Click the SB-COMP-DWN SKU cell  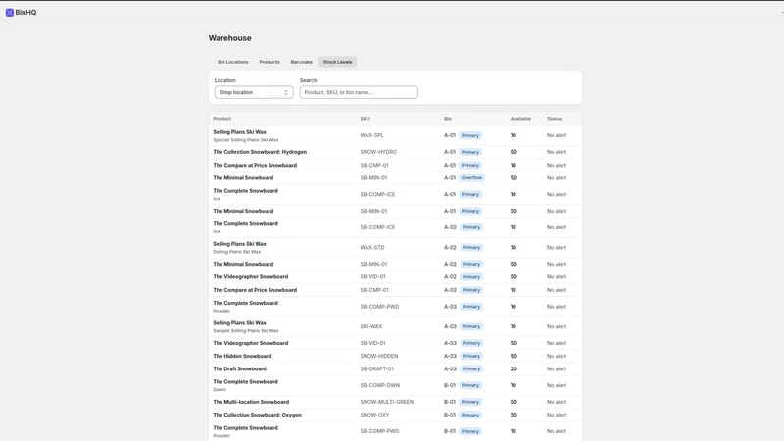(x=379, y=385)
